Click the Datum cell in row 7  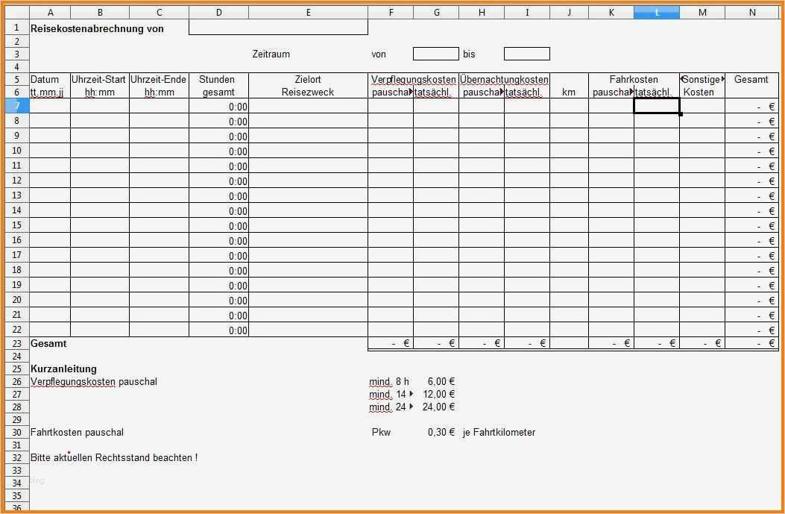[x=50, y=106]
